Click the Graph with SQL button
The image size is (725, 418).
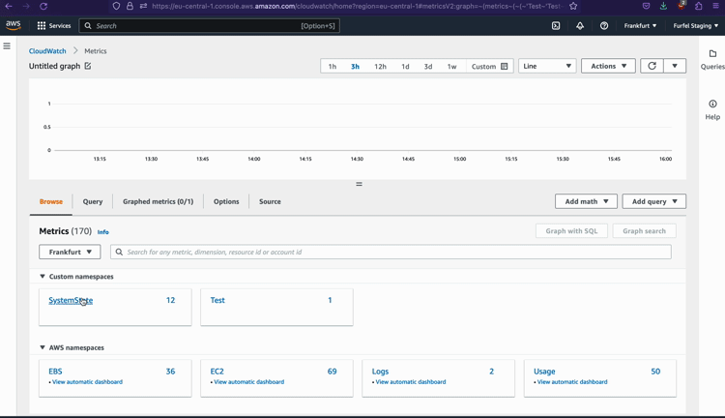pos(571,231)
